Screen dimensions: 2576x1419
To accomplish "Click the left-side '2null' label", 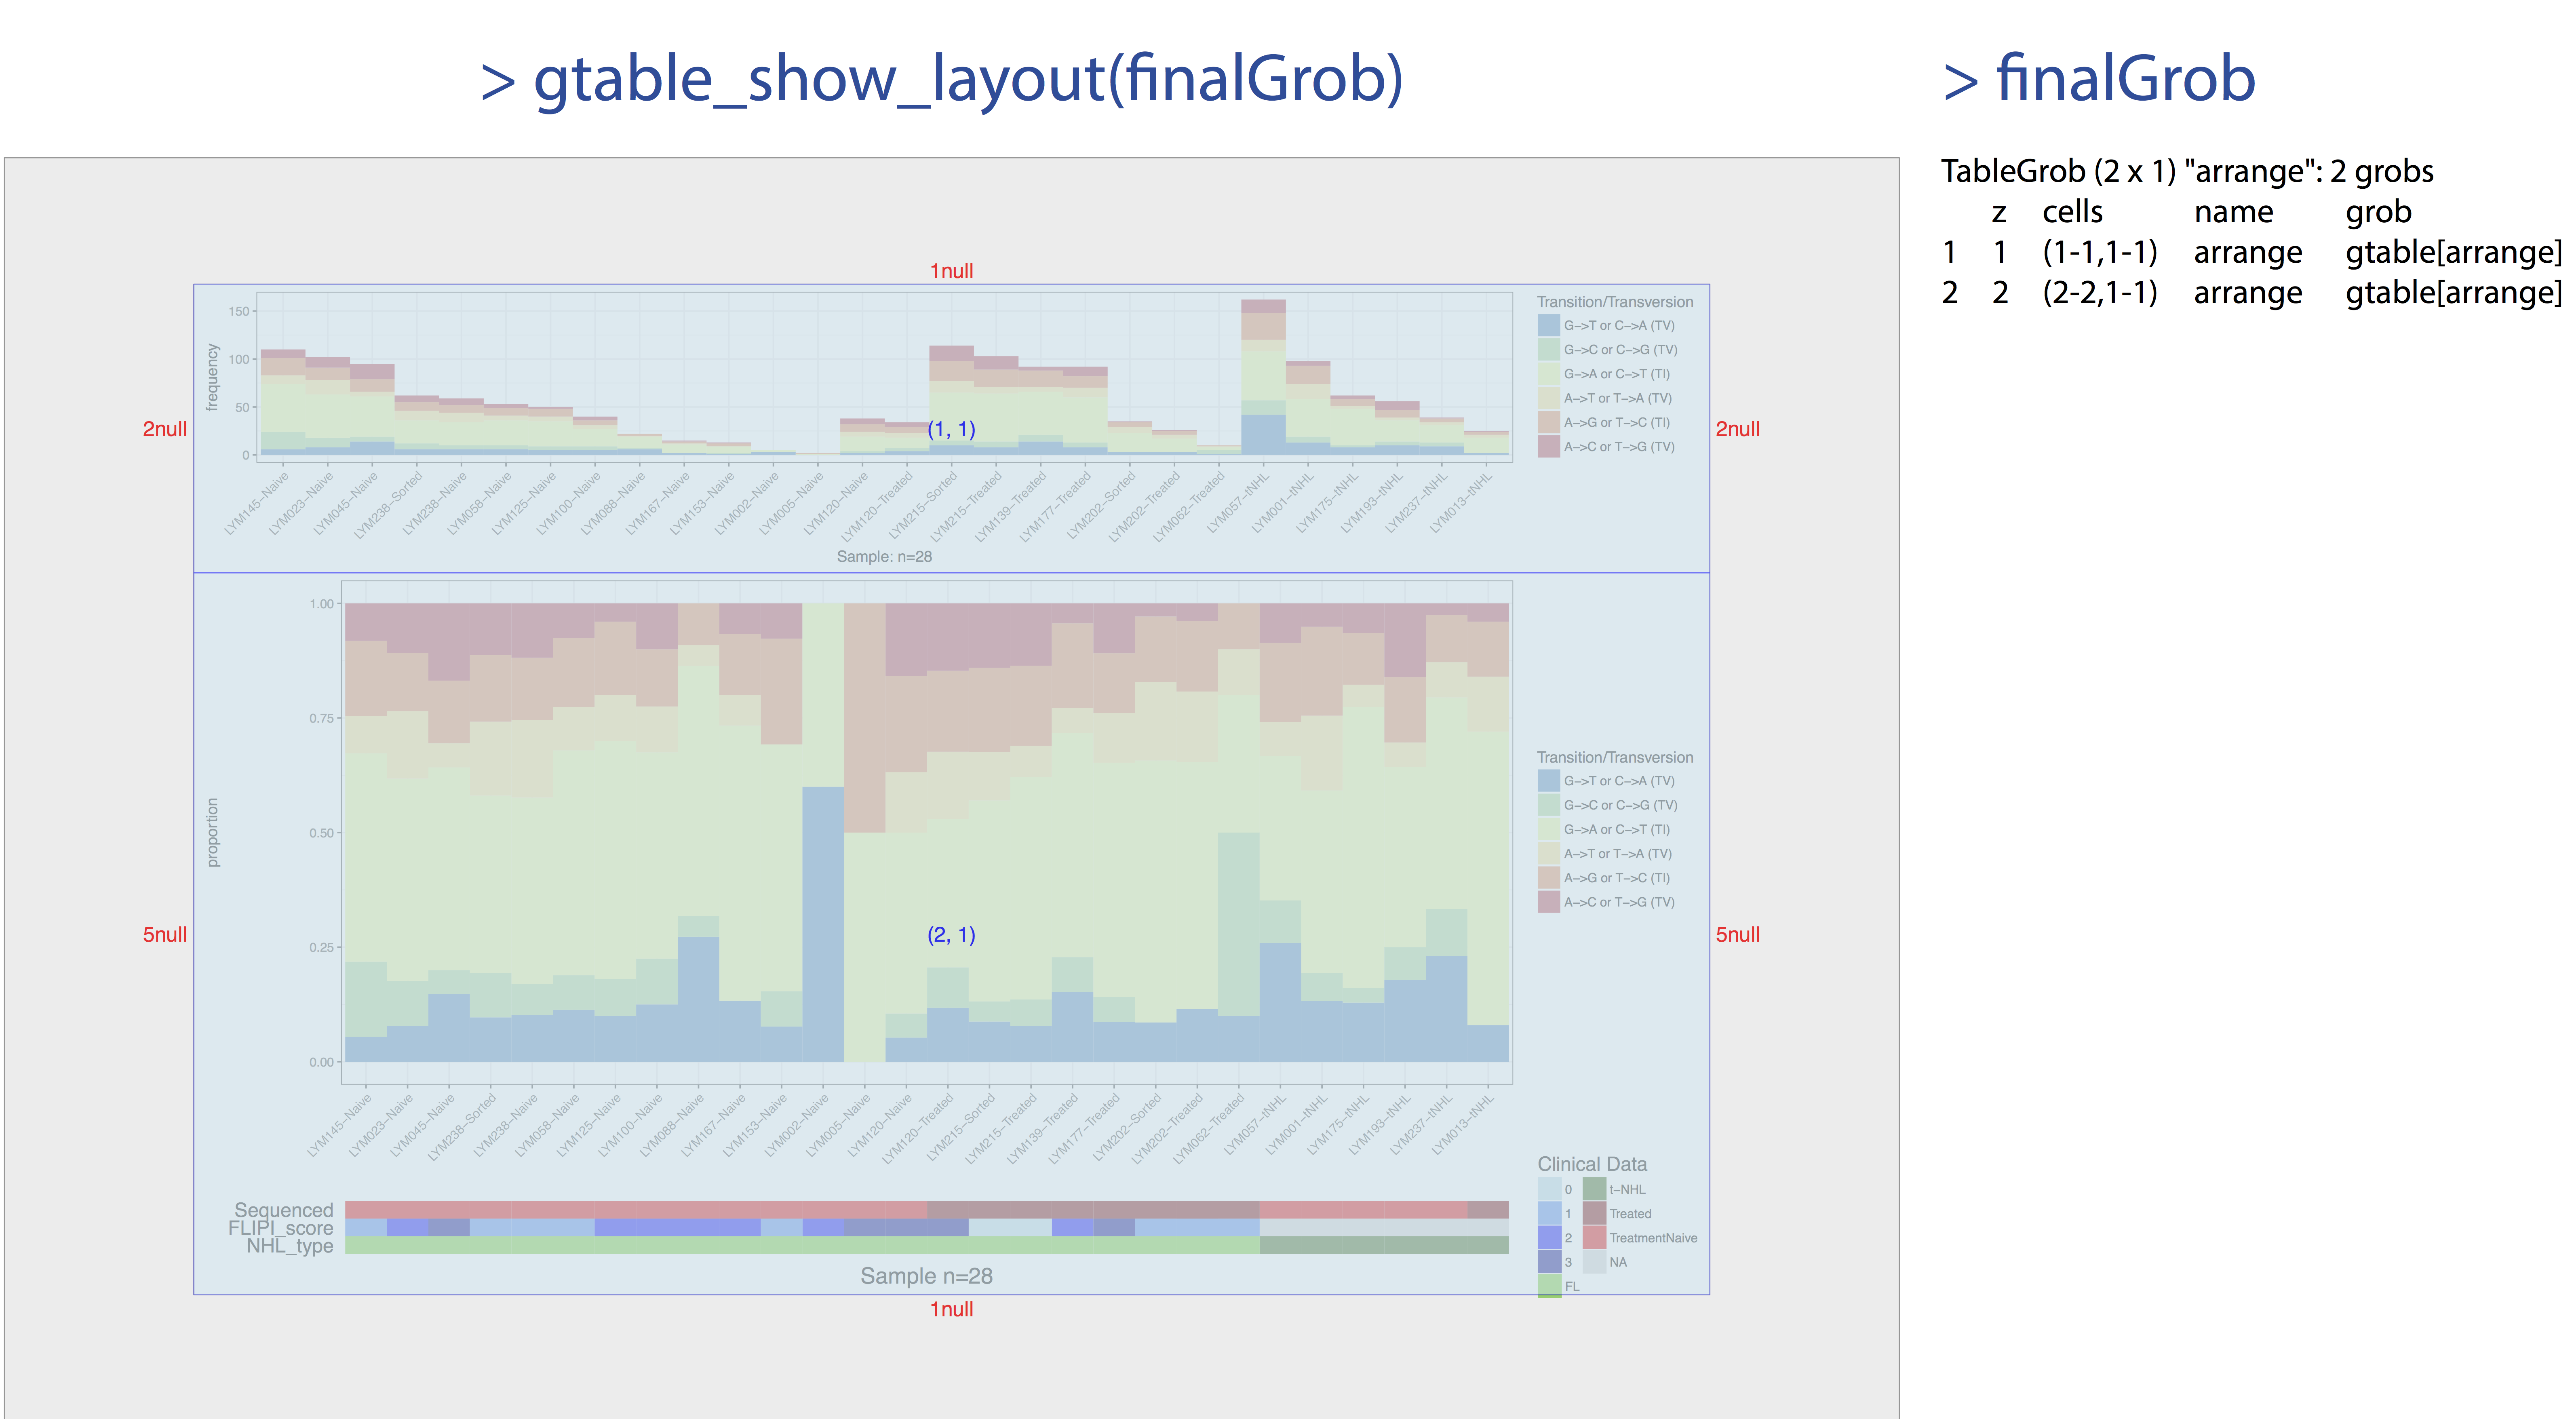I will point(165,429).
